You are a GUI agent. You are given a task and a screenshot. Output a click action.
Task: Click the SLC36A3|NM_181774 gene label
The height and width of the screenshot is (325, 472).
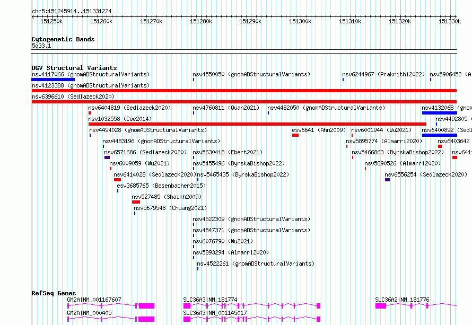(210, 300)
